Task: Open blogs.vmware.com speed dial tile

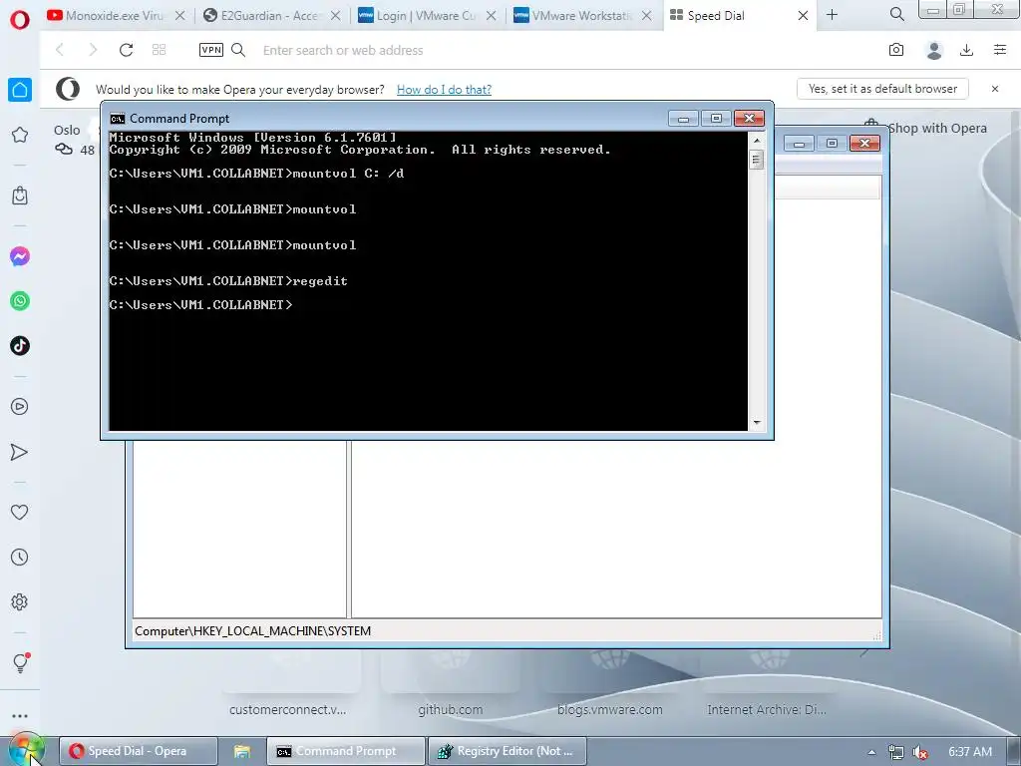Action: (610, 709)
